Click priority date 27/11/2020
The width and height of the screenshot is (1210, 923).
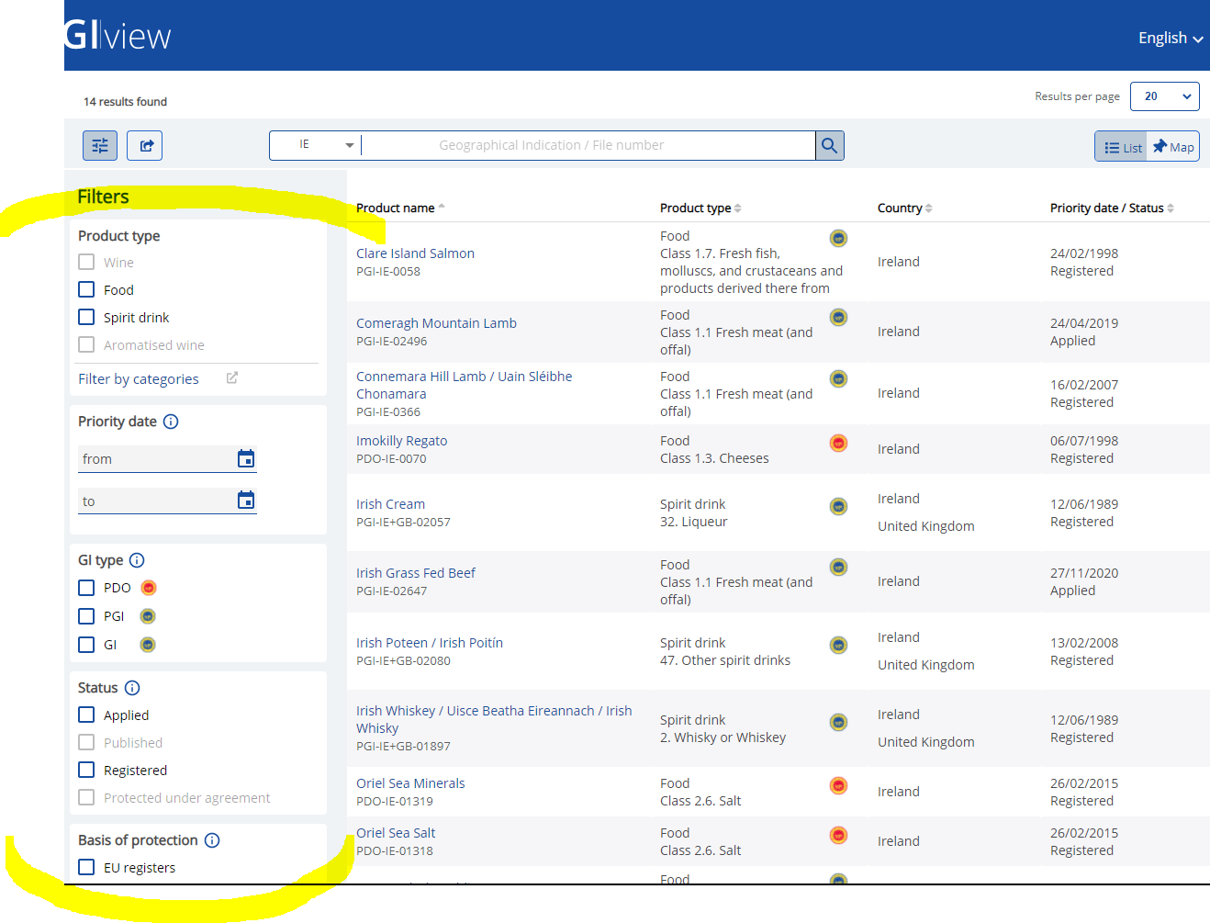pos(1084,573)
